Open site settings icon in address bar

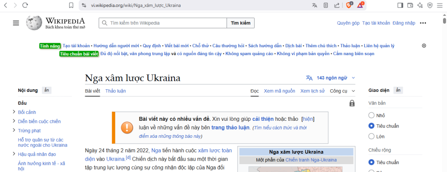(x=84, y=5)
